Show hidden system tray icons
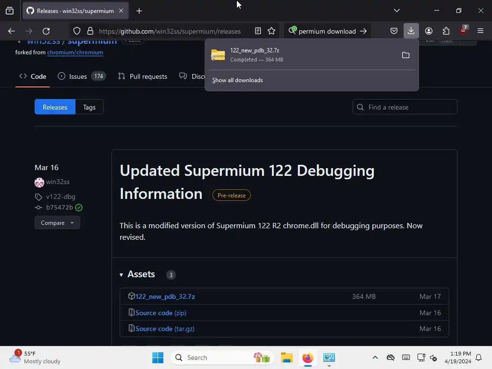 375,357
